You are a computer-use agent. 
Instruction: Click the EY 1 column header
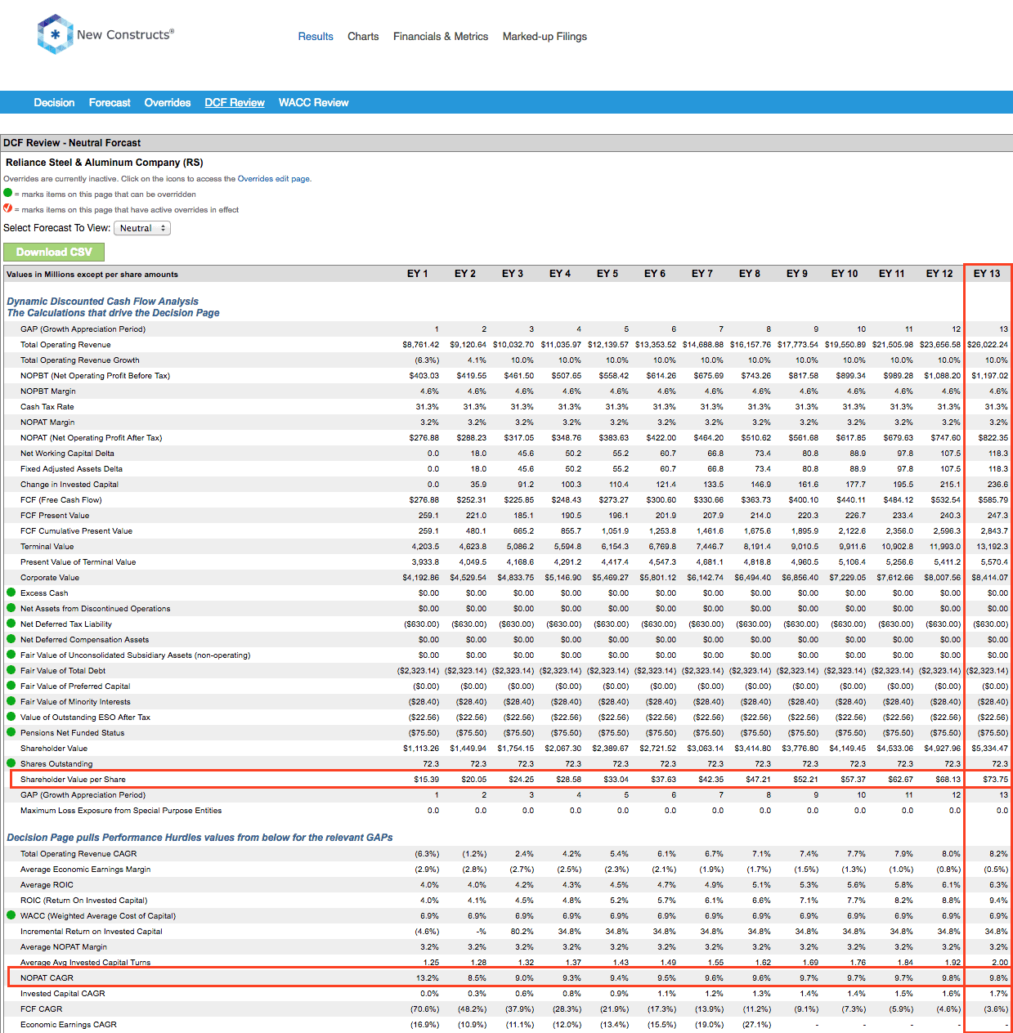coord(418,274)
